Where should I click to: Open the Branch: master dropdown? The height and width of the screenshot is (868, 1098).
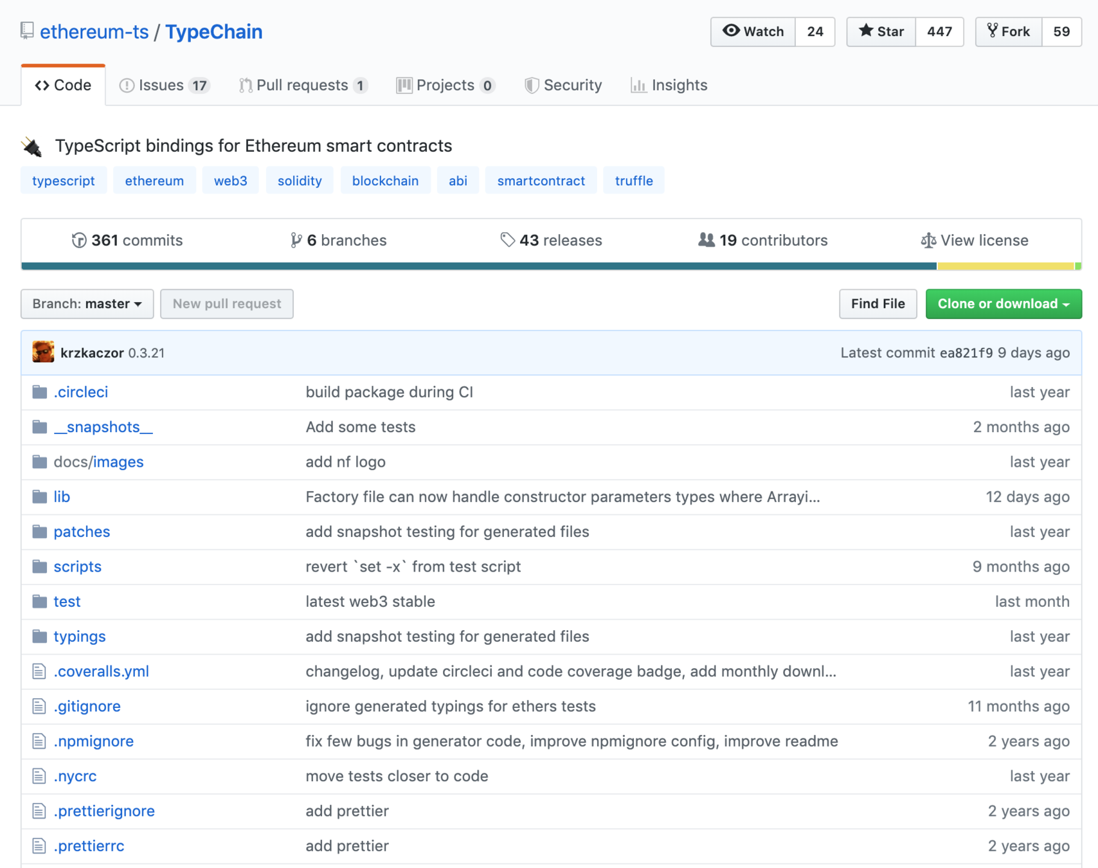tap(87, 303)
